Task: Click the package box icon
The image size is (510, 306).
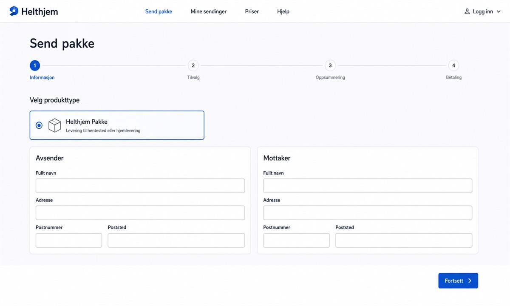Action: 54,125
